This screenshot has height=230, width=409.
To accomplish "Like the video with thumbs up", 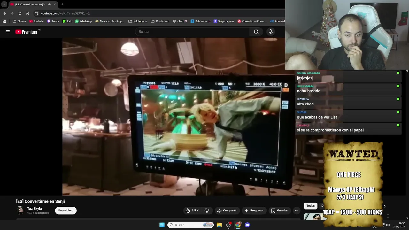I will [192, 211].
